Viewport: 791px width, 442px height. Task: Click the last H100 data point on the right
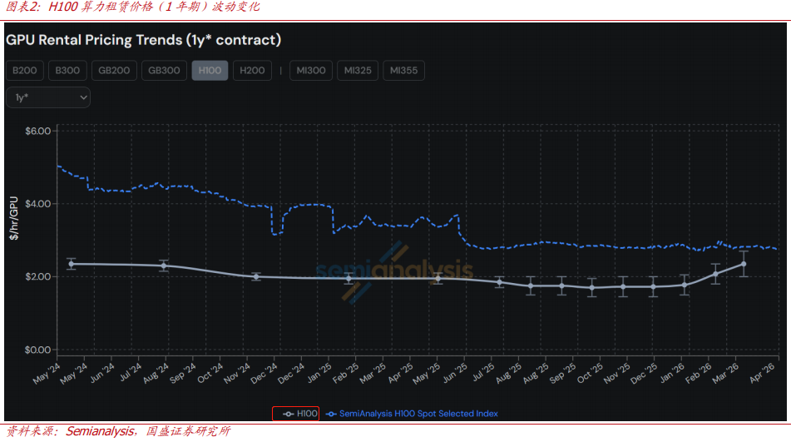[744, 264]
